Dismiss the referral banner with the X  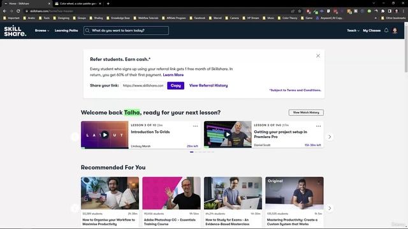click(x=318, y=56)
